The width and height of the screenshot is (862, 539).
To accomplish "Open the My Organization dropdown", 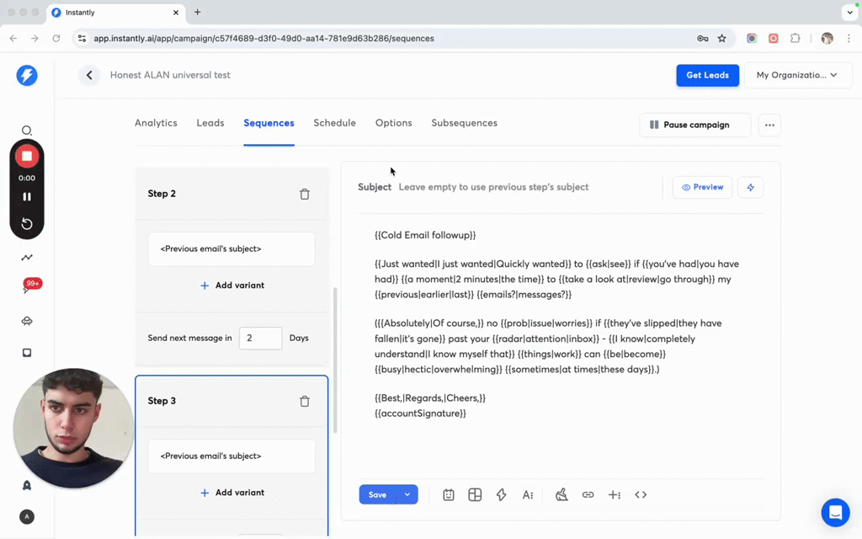I will coord(796,75).
